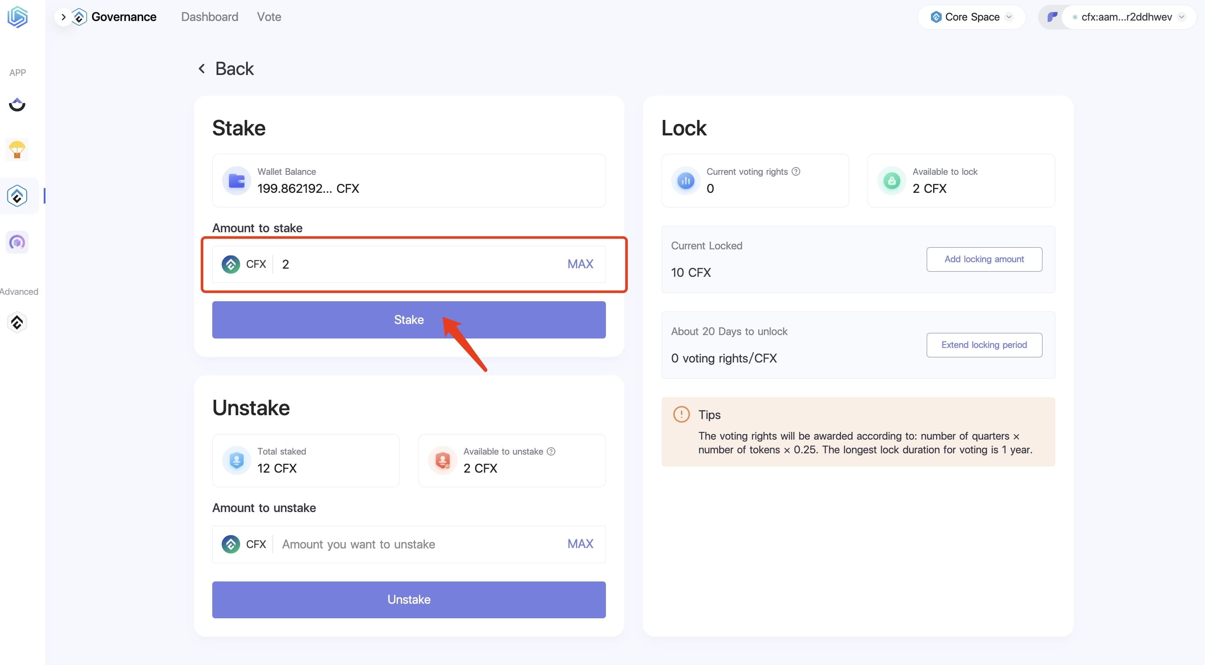Switch to the Vote tab
This screenshot has height=665, width=1205.
pyautogui.click(x=269, y=17)
